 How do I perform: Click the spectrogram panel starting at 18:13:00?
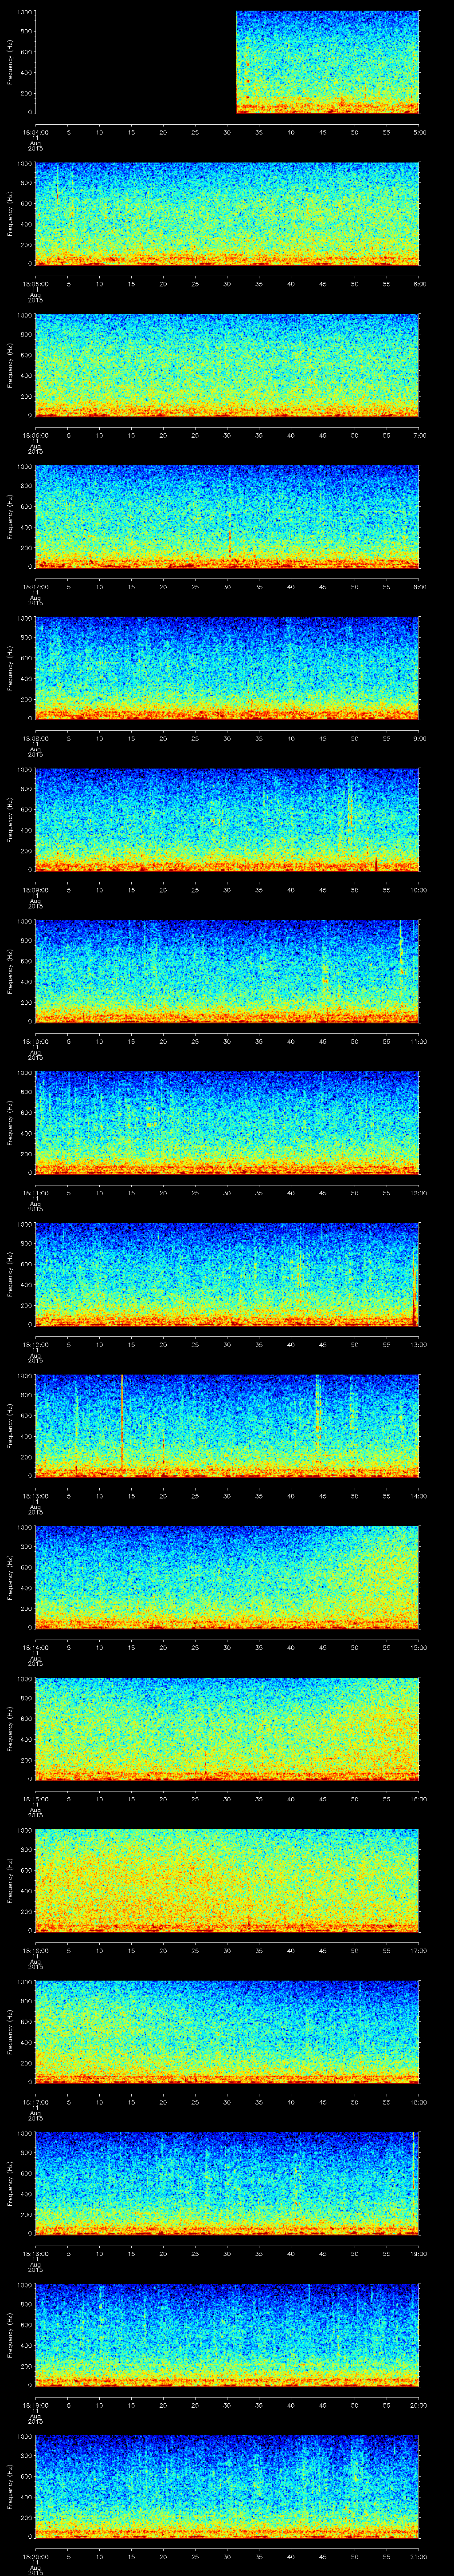click(x=227, y=1426)
